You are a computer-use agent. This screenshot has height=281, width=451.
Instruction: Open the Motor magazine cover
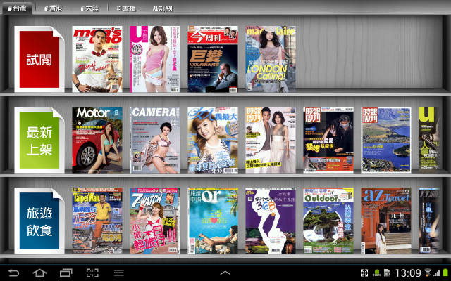(97, 140)
